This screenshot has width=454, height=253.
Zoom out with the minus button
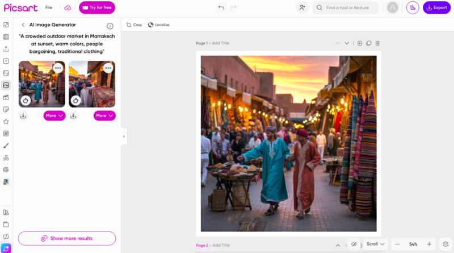(398, 244)
